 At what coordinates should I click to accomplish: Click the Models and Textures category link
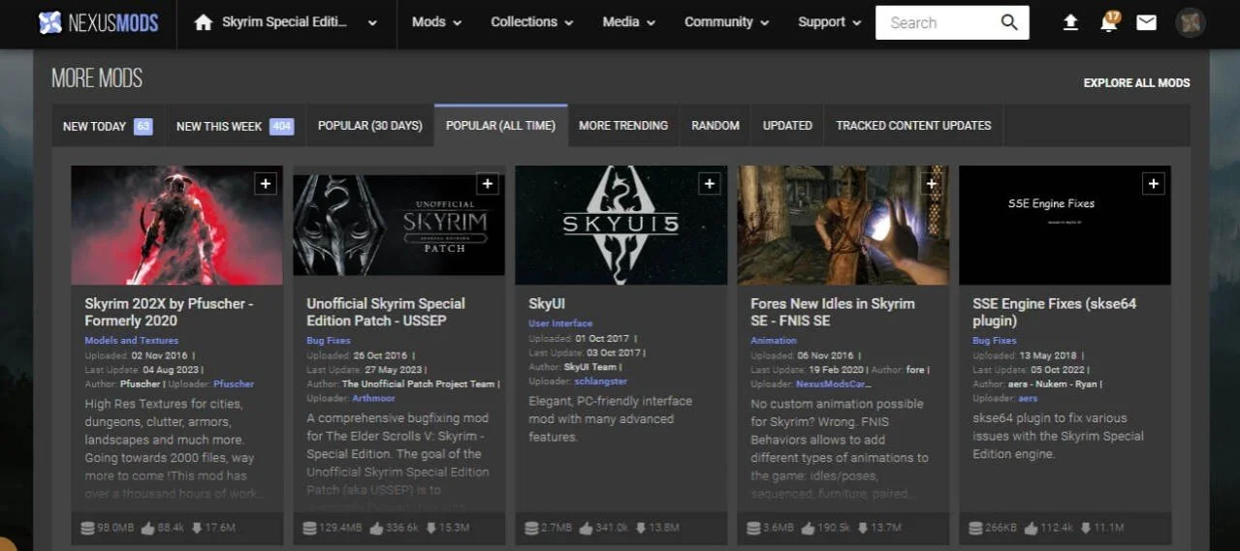[131, 341]
